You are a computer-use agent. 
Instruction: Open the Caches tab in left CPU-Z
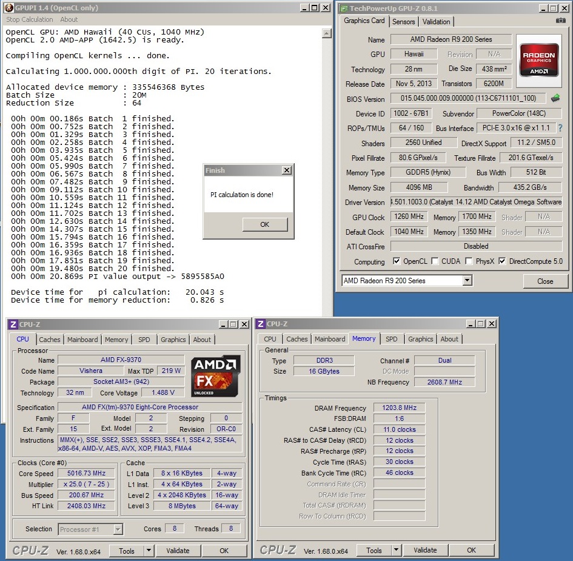(49, 340)
